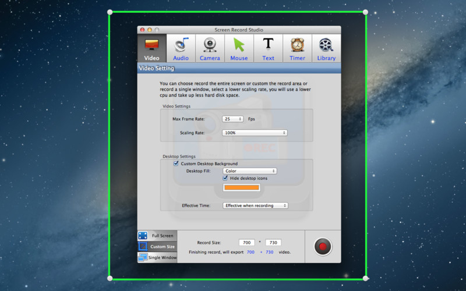Viewport: 466px width, 291px height.
Task: Click the Desktop Fill label
Action: [198, 171]
